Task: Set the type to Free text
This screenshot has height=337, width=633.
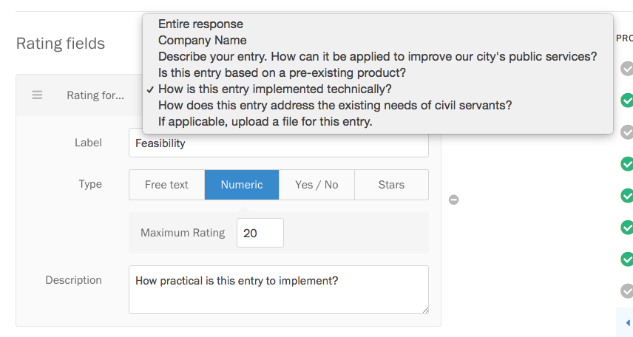Action: 166,185
